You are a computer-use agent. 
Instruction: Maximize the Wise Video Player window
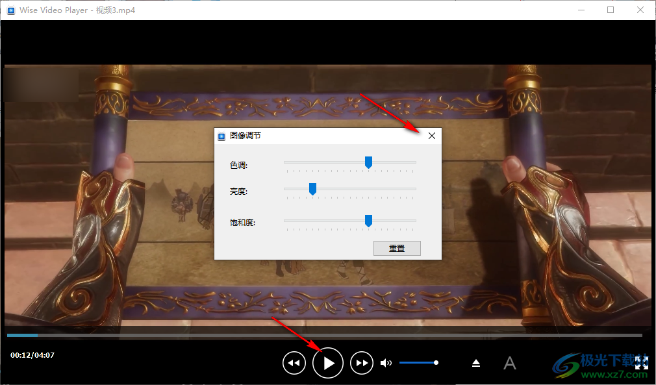click(x=611, y=10)
